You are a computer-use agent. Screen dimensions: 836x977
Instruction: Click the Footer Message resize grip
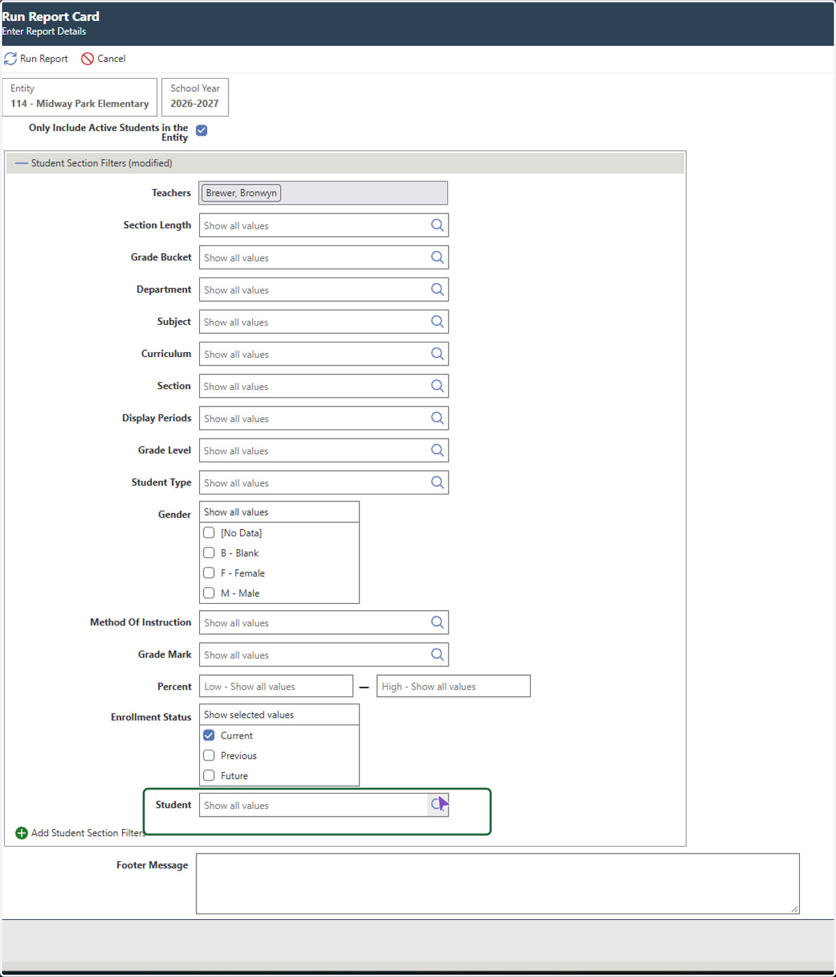[x=794, y=909]
